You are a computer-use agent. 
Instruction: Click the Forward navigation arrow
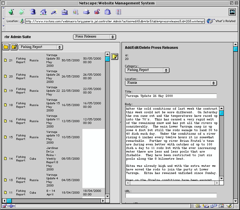coord(21,11)
